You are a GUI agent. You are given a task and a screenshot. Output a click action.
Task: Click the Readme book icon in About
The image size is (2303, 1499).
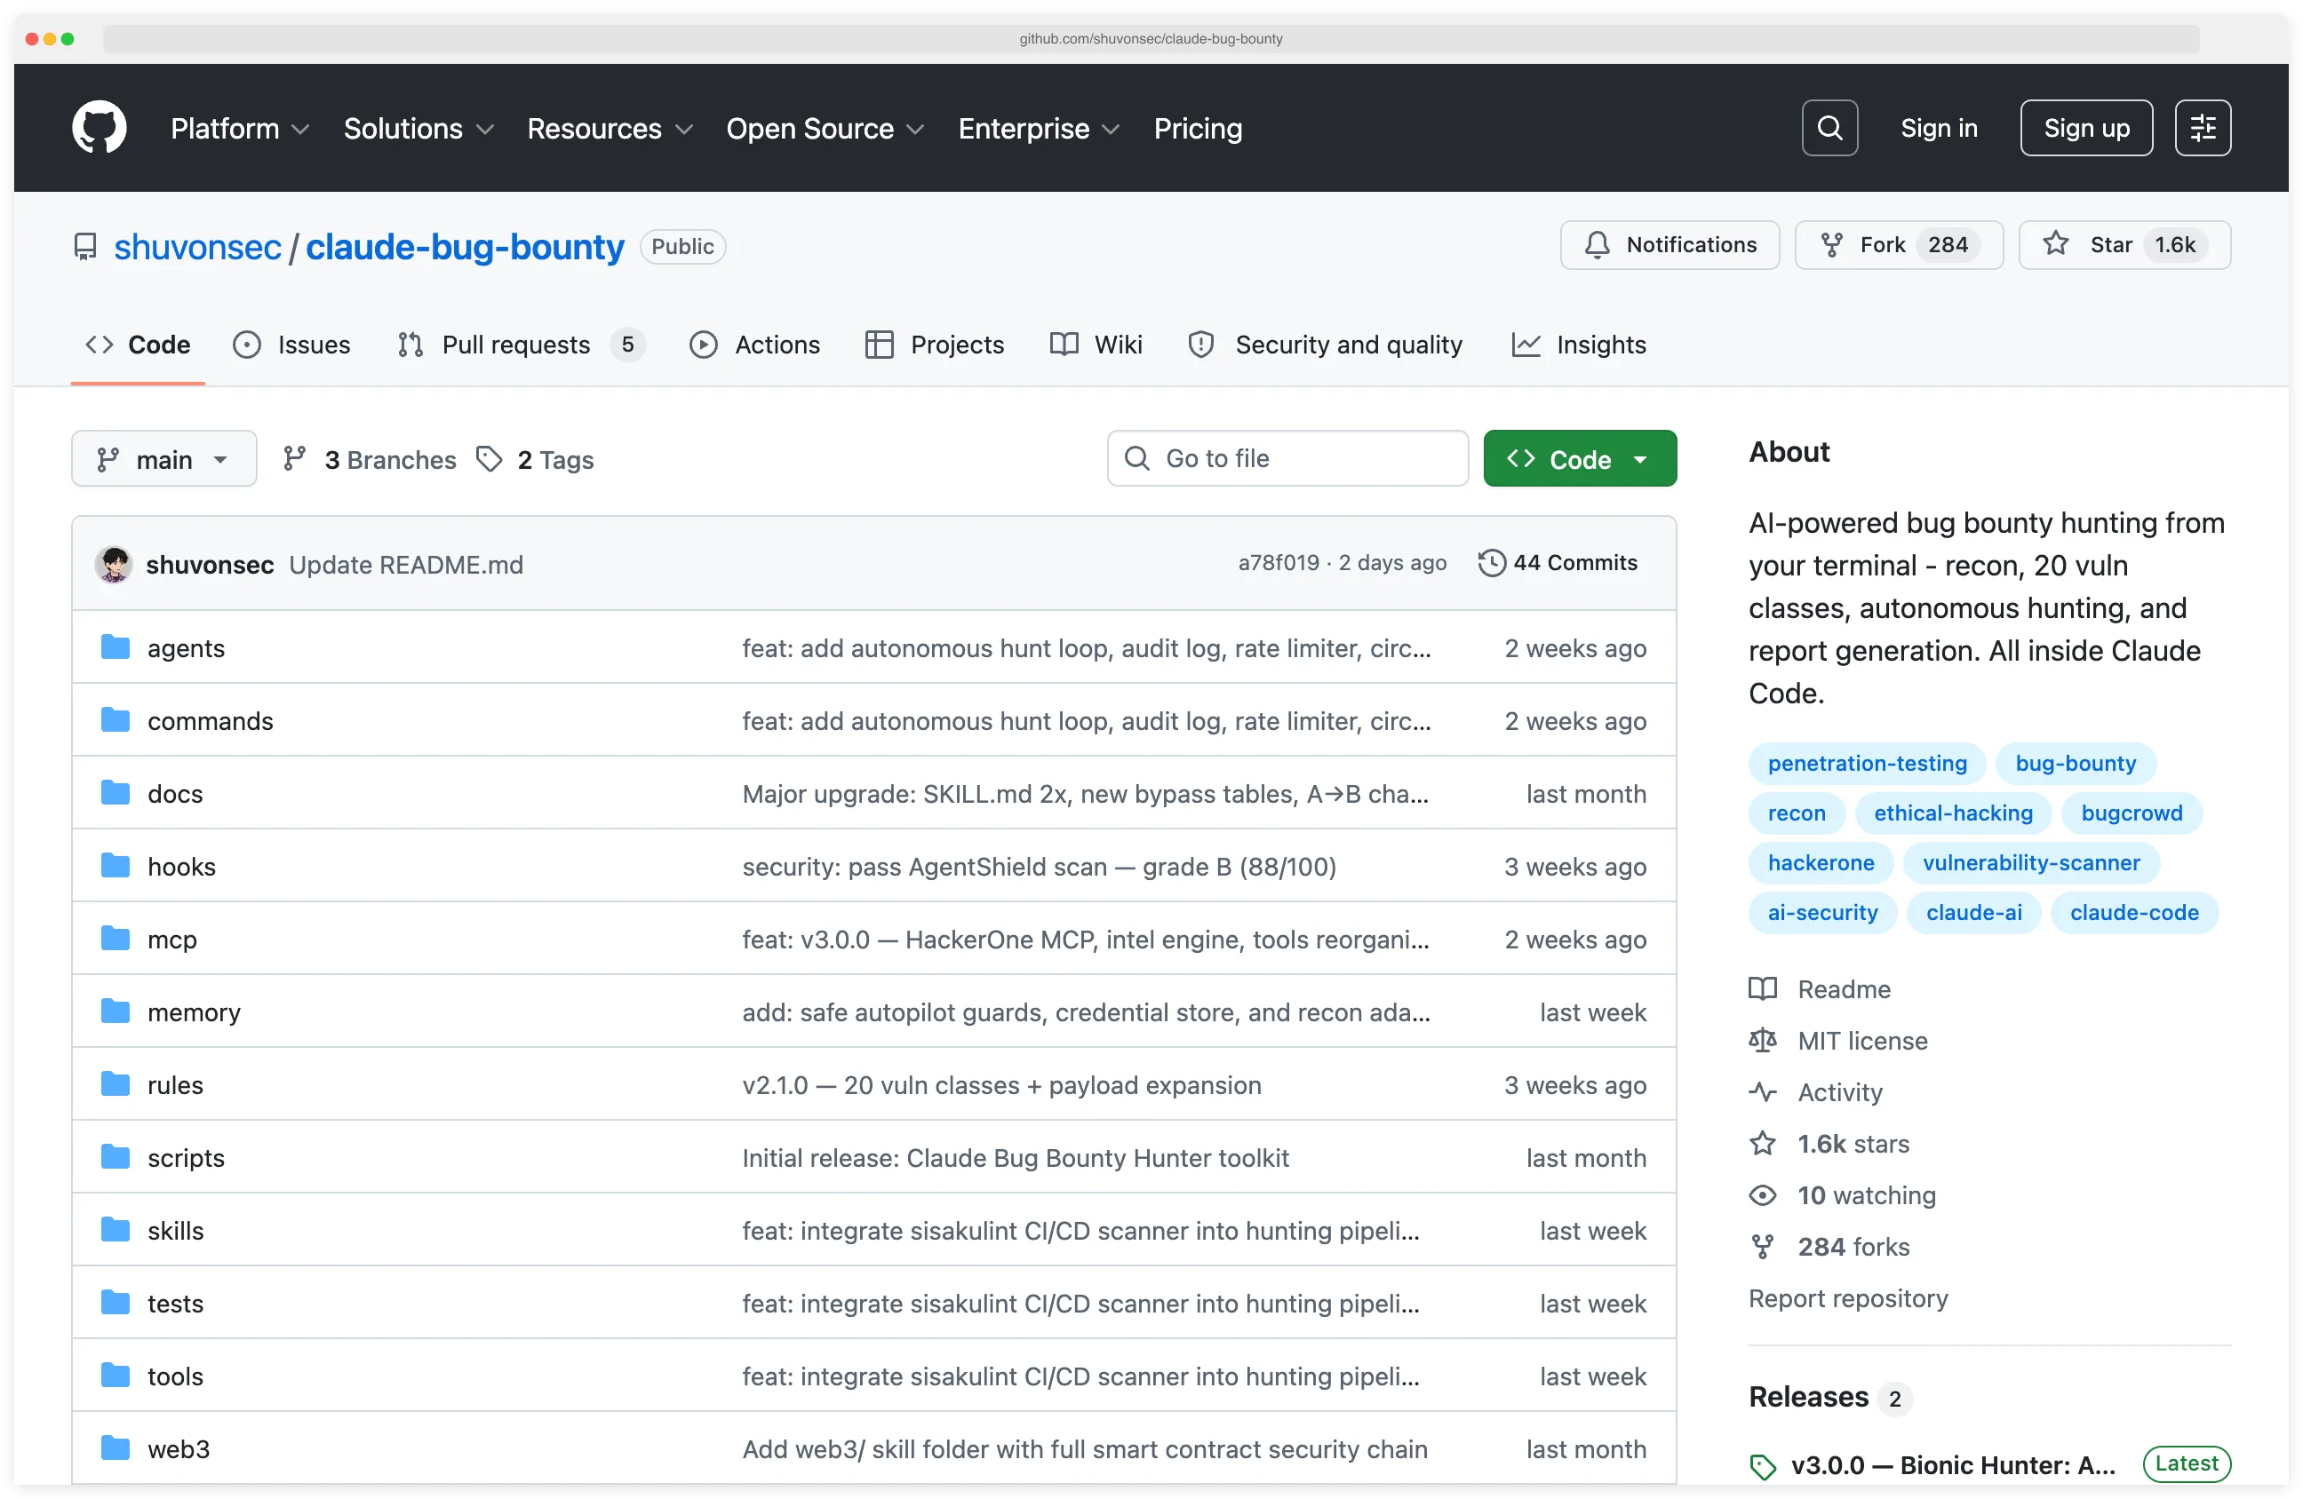point(1762,988)
